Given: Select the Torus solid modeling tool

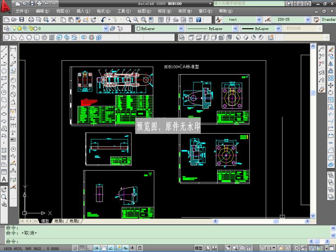Looking at the screenshot, I should (44, 38).
